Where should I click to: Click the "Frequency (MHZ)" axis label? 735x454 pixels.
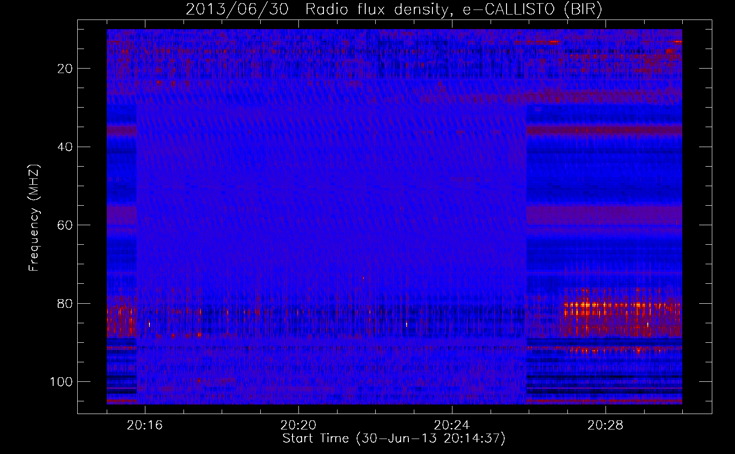pyautogui.click(x=34, y=218)
